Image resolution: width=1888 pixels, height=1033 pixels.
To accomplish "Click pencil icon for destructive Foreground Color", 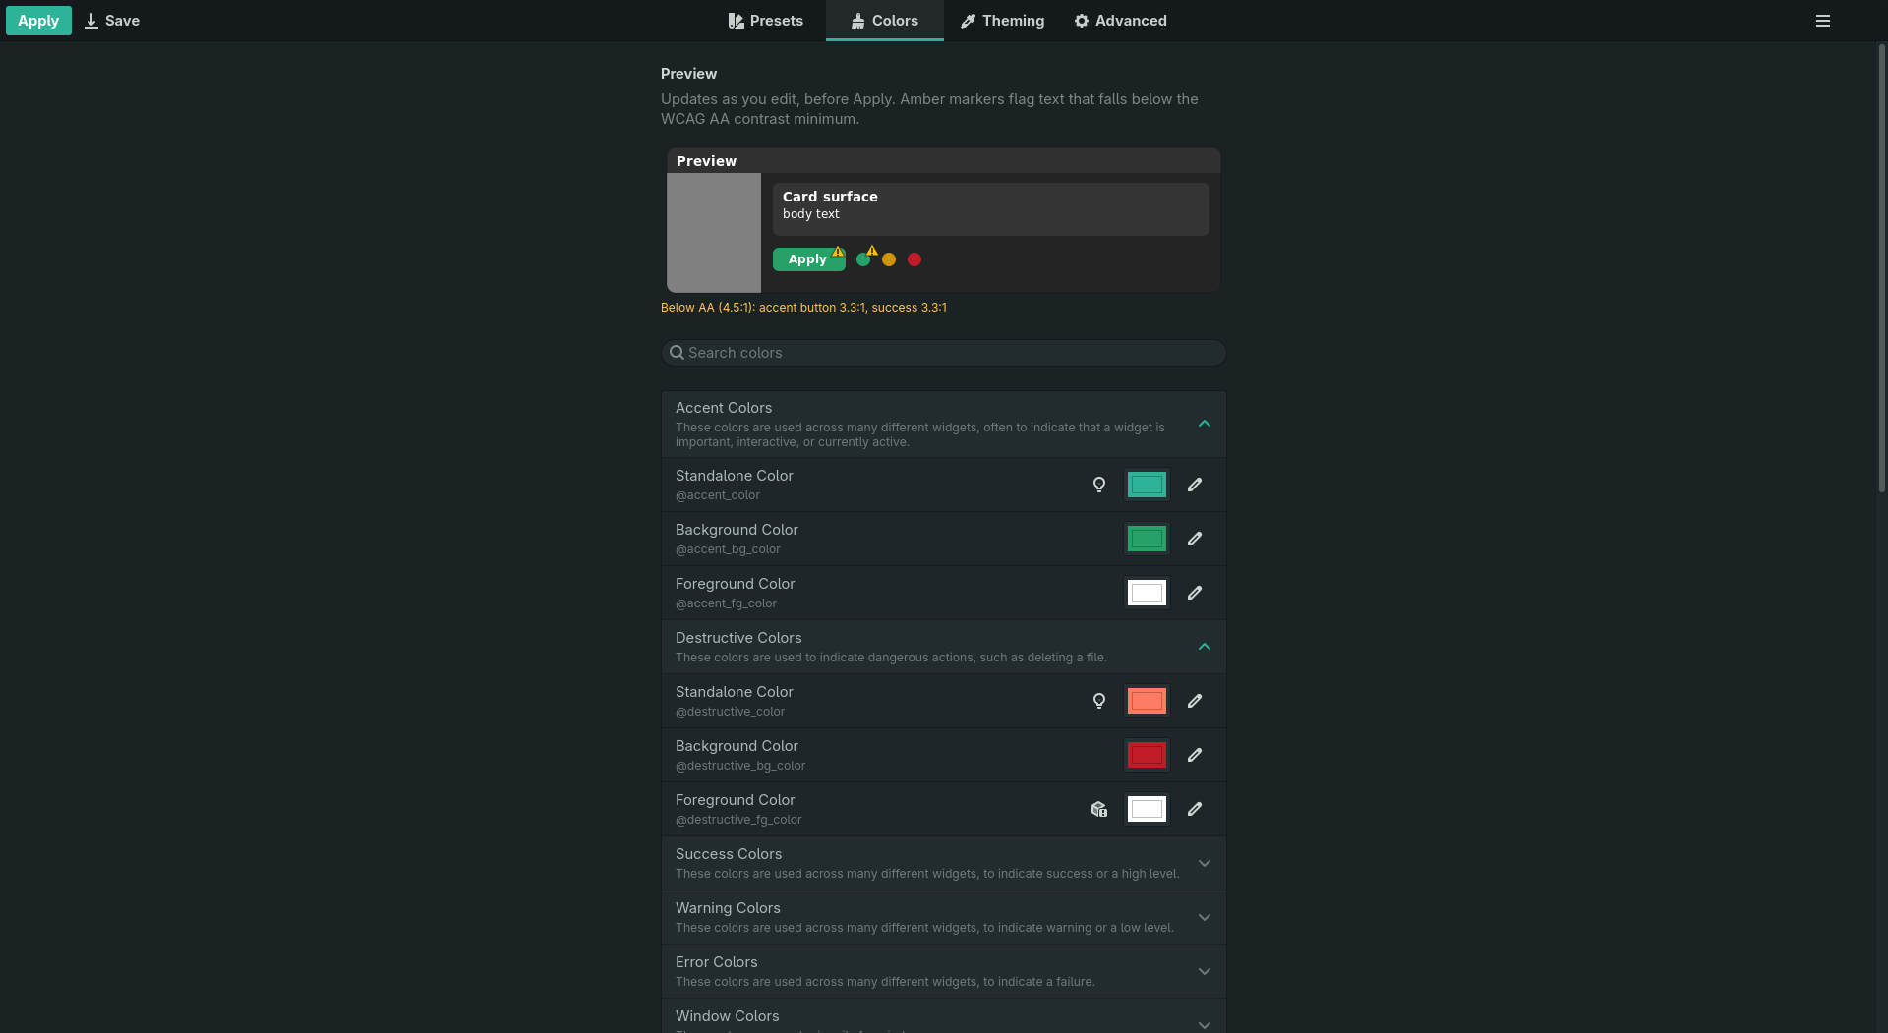I will 1195,809.
